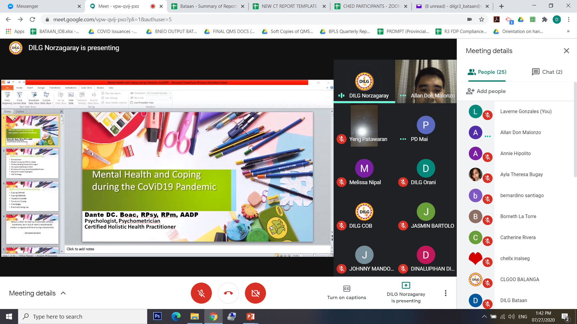Open Microsoft Edge from the taskbar

(176, 316)
